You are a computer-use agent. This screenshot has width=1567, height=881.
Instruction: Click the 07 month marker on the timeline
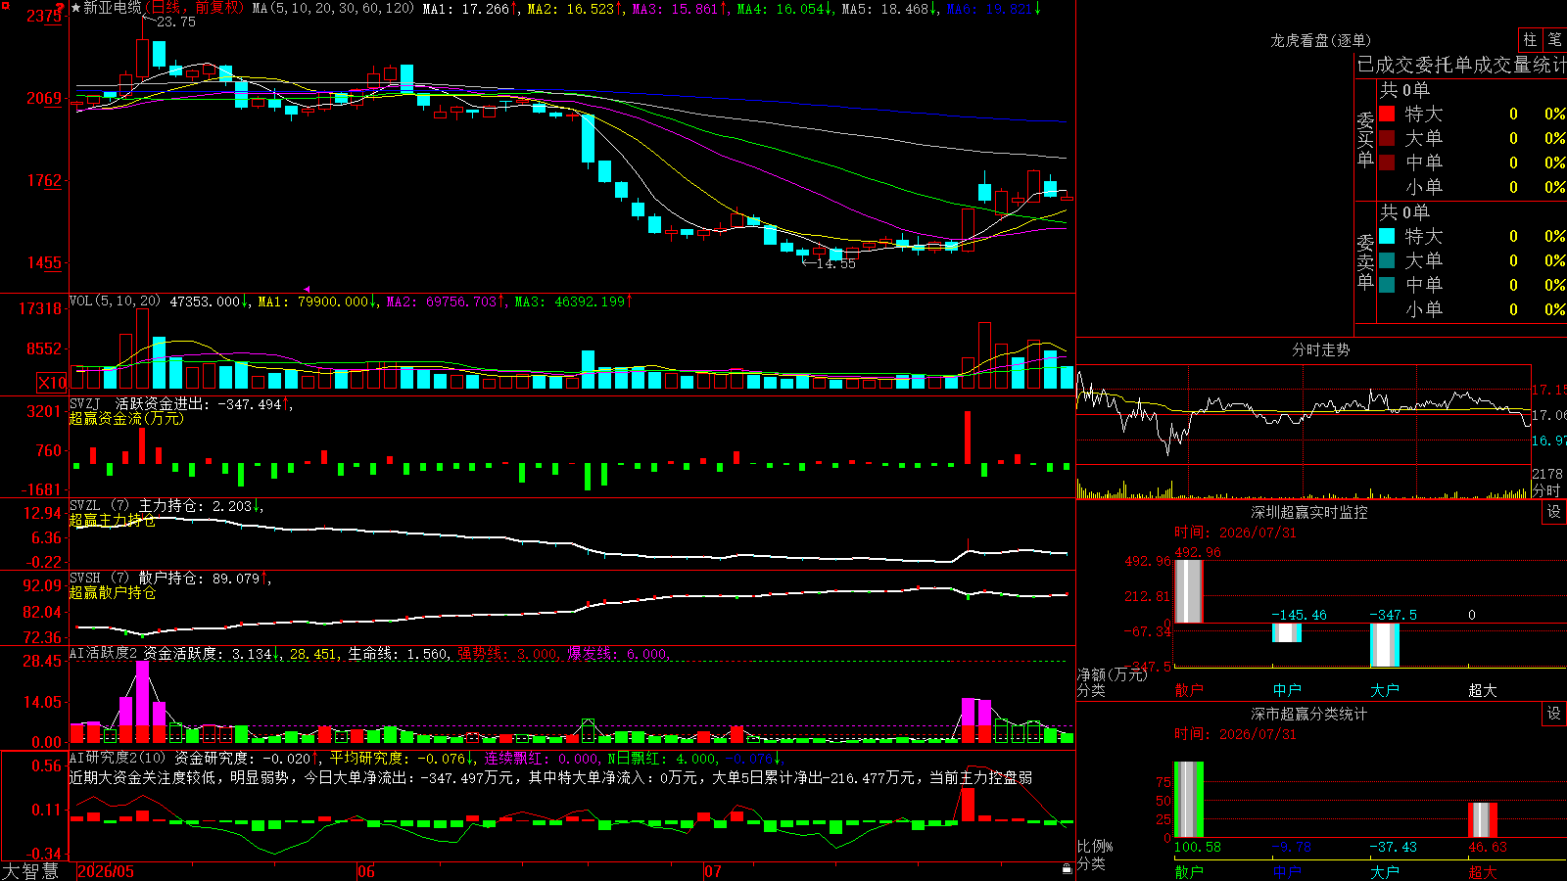pos(713,871)
